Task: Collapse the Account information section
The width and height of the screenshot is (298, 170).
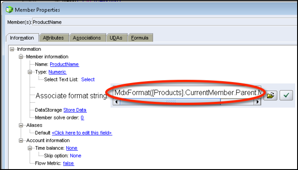Action: click(x=21, y=140)
